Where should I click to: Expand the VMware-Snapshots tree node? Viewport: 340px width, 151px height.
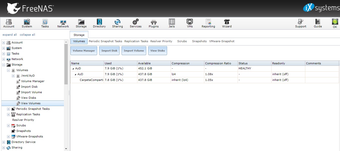[x=8, y=136]
